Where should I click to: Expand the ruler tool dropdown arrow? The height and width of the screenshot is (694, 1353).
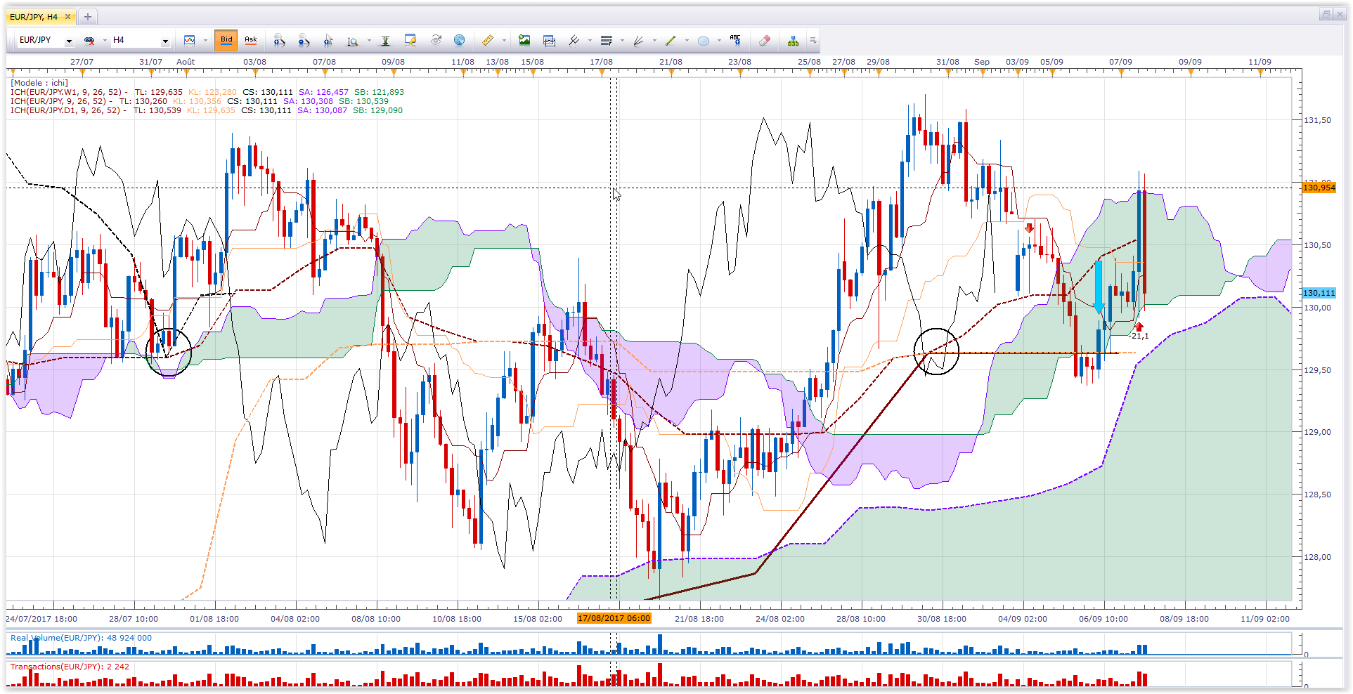coord(504,41)
